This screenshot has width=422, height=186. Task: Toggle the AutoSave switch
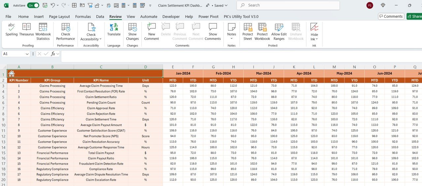tap(33, 5)
